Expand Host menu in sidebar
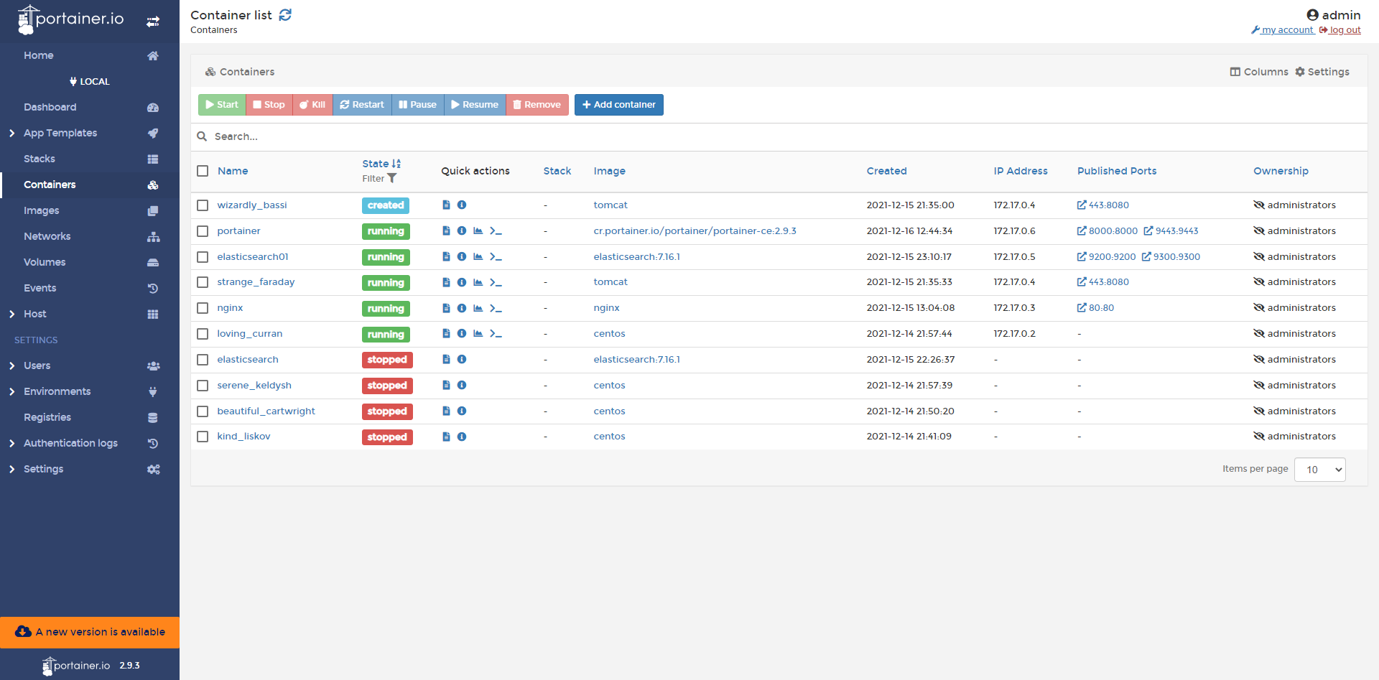The height and width of the screenshot is (680, 1379). click(12, 314)
